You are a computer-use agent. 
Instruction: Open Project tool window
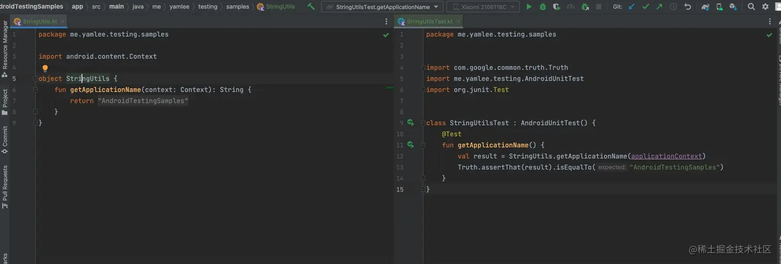click(x=5, y=102)
